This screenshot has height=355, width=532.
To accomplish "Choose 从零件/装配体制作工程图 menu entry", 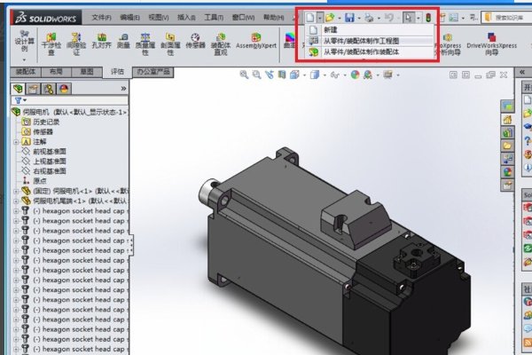I will pyautogui.click(x=370, y=41).
